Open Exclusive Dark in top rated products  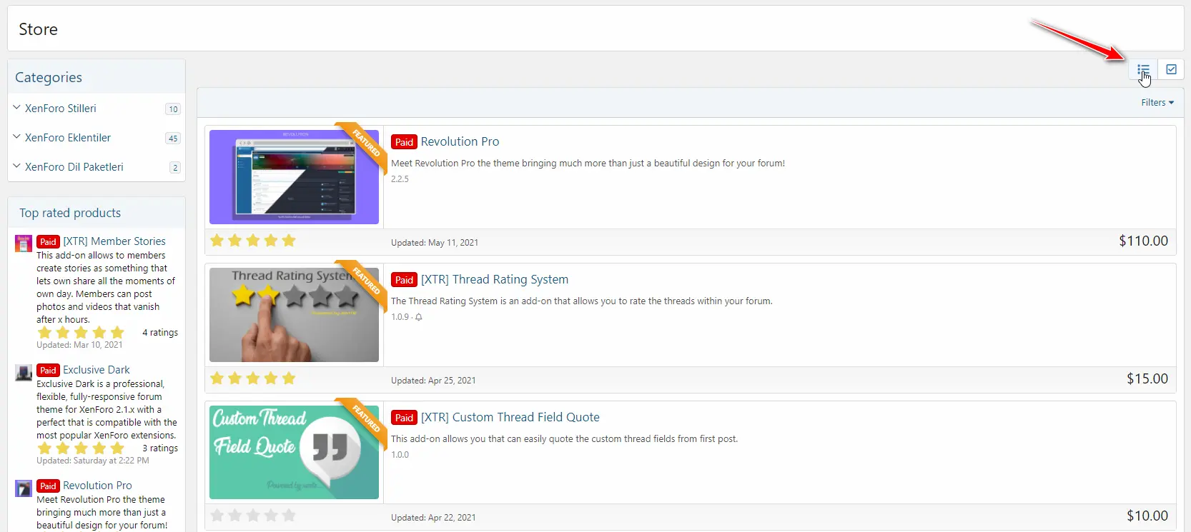point(97,370)
